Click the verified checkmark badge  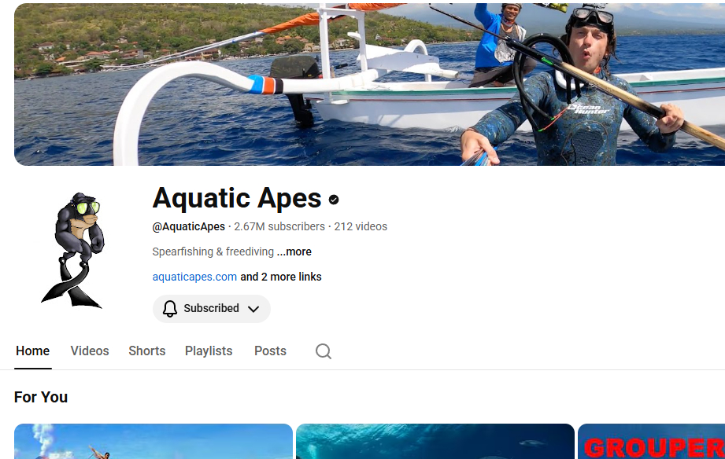pyautogui.click(x=334, y=200)
